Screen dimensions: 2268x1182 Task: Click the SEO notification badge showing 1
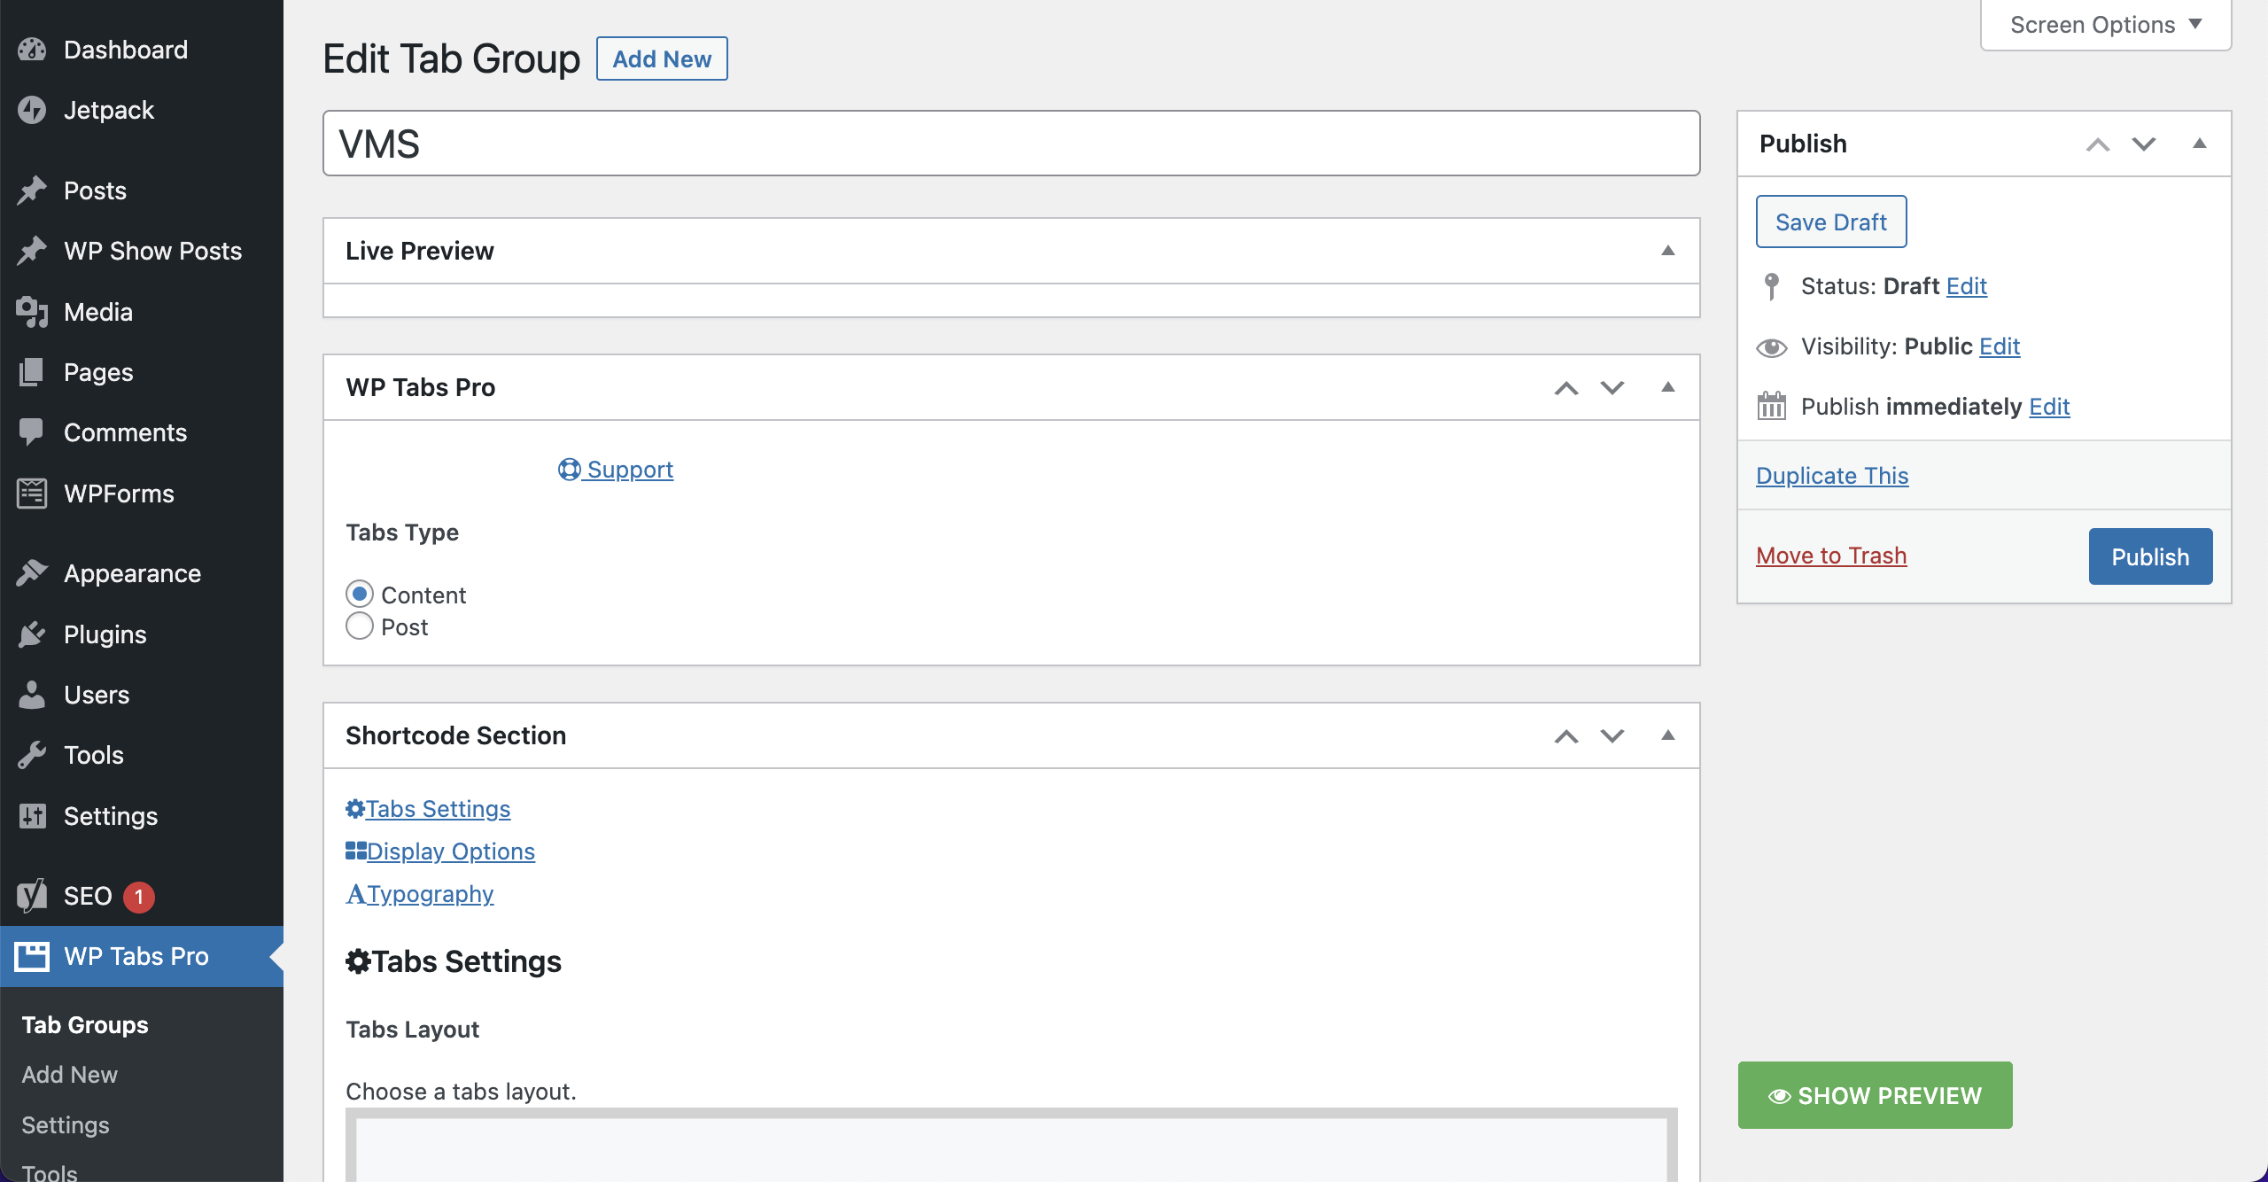click(138, 897)
